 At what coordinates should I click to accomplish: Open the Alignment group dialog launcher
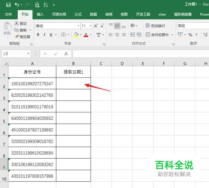[173, 44]
